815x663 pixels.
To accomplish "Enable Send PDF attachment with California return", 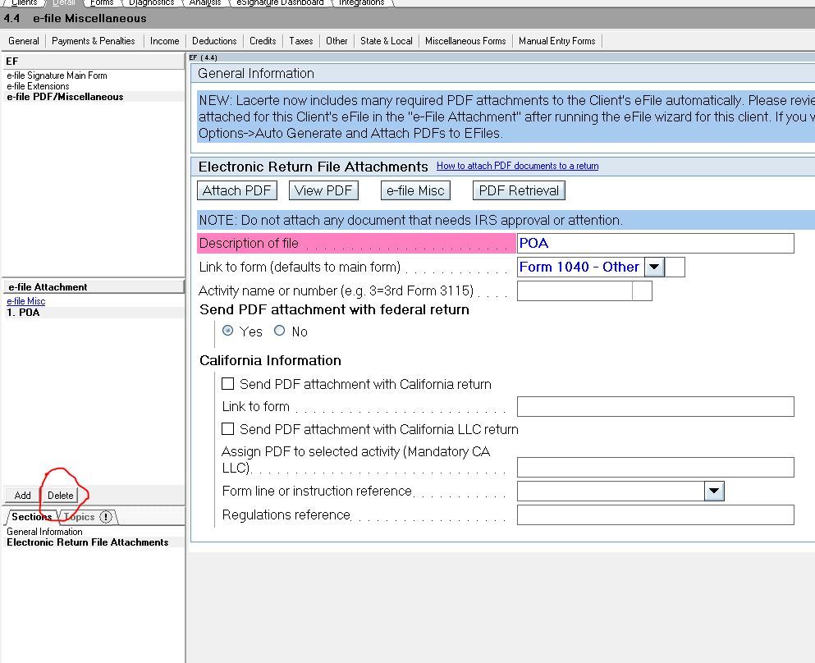I will [228, 384].
